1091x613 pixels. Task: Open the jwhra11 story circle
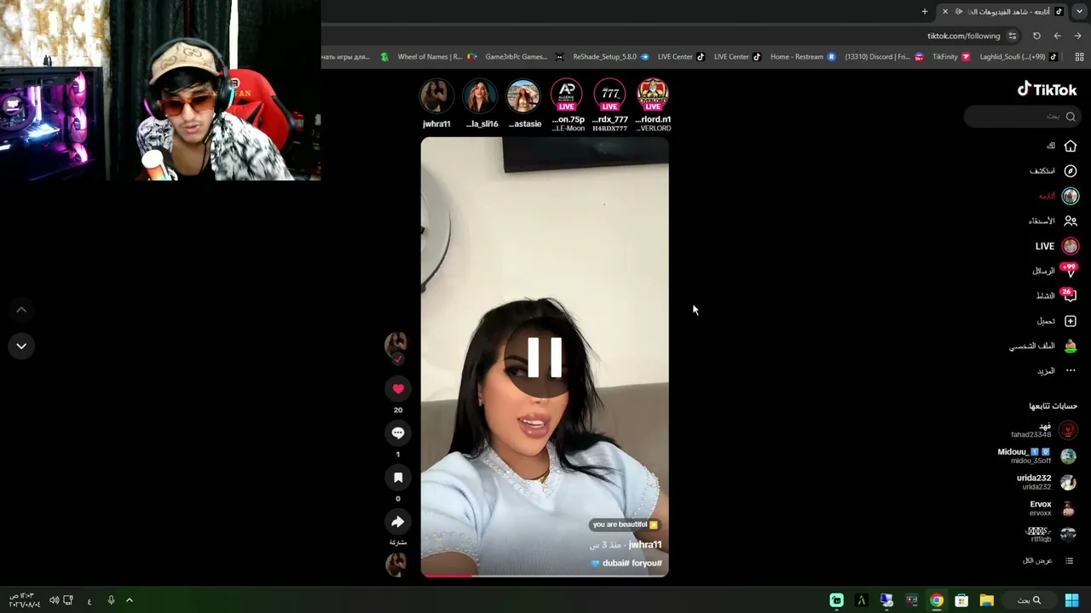pos(436,96)
